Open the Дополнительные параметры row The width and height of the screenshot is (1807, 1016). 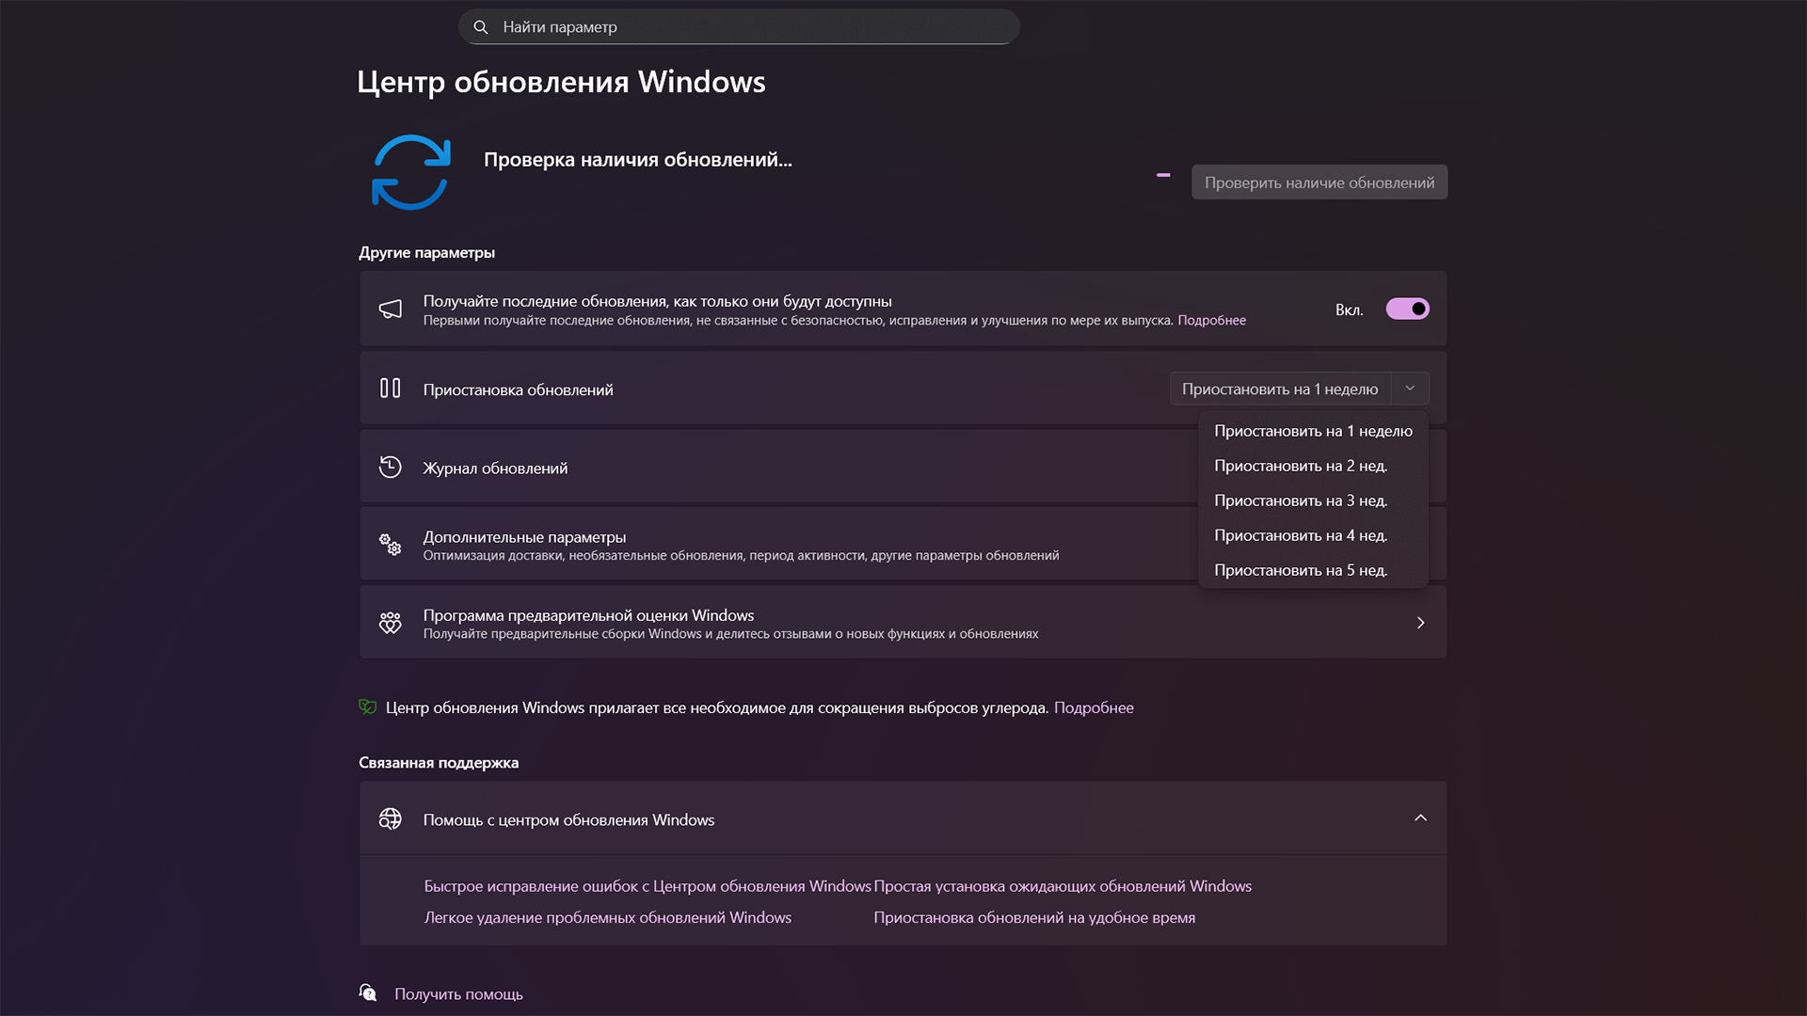click(903, 545)
